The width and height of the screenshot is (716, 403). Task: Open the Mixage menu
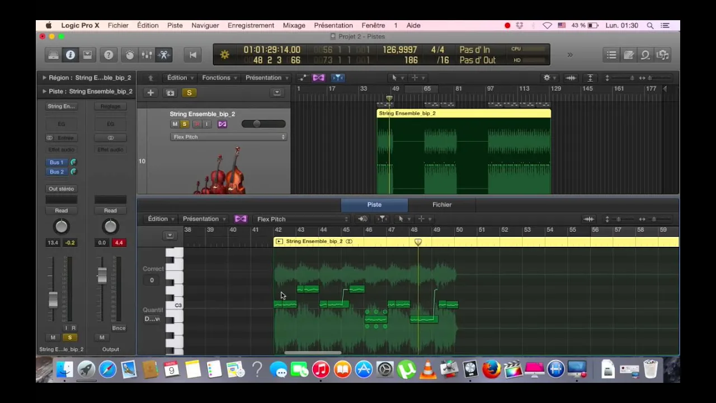pyautogui.click(x=294, y=26)
